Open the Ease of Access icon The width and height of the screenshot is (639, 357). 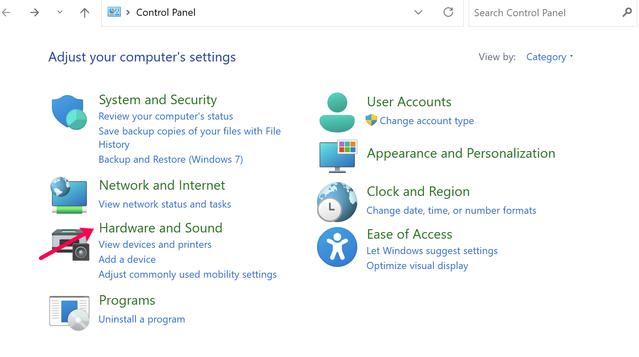coord(337,247)
